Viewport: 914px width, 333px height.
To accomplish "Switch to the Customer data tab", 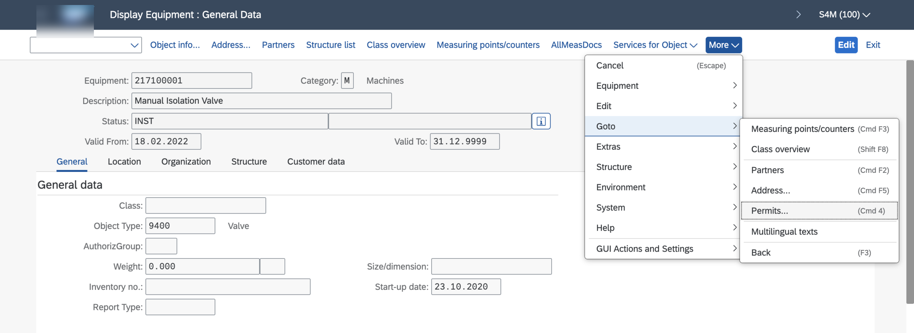I will pyautogui.click(x=316, y=162).
